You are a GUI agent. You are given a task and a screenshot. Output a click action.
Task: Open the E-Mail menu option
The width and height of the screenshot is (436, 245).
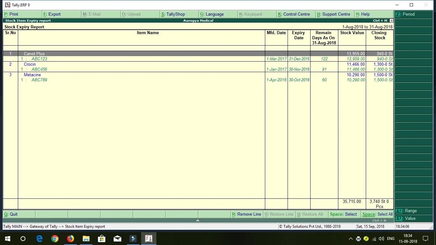[x=93, y=14]
